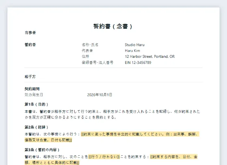Click the highlighted placeholder 行う / 行わない

104,157
